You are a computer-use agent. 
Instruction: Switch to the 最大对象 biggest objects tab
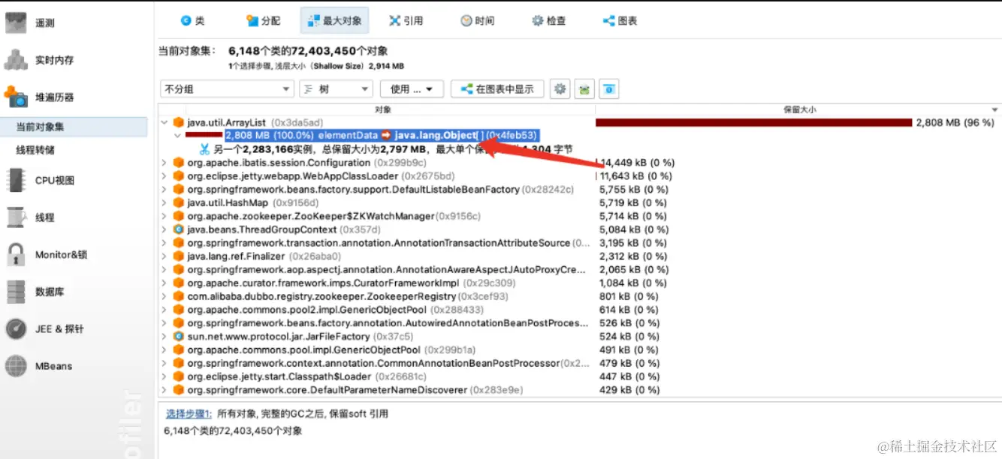coord(334,21)
